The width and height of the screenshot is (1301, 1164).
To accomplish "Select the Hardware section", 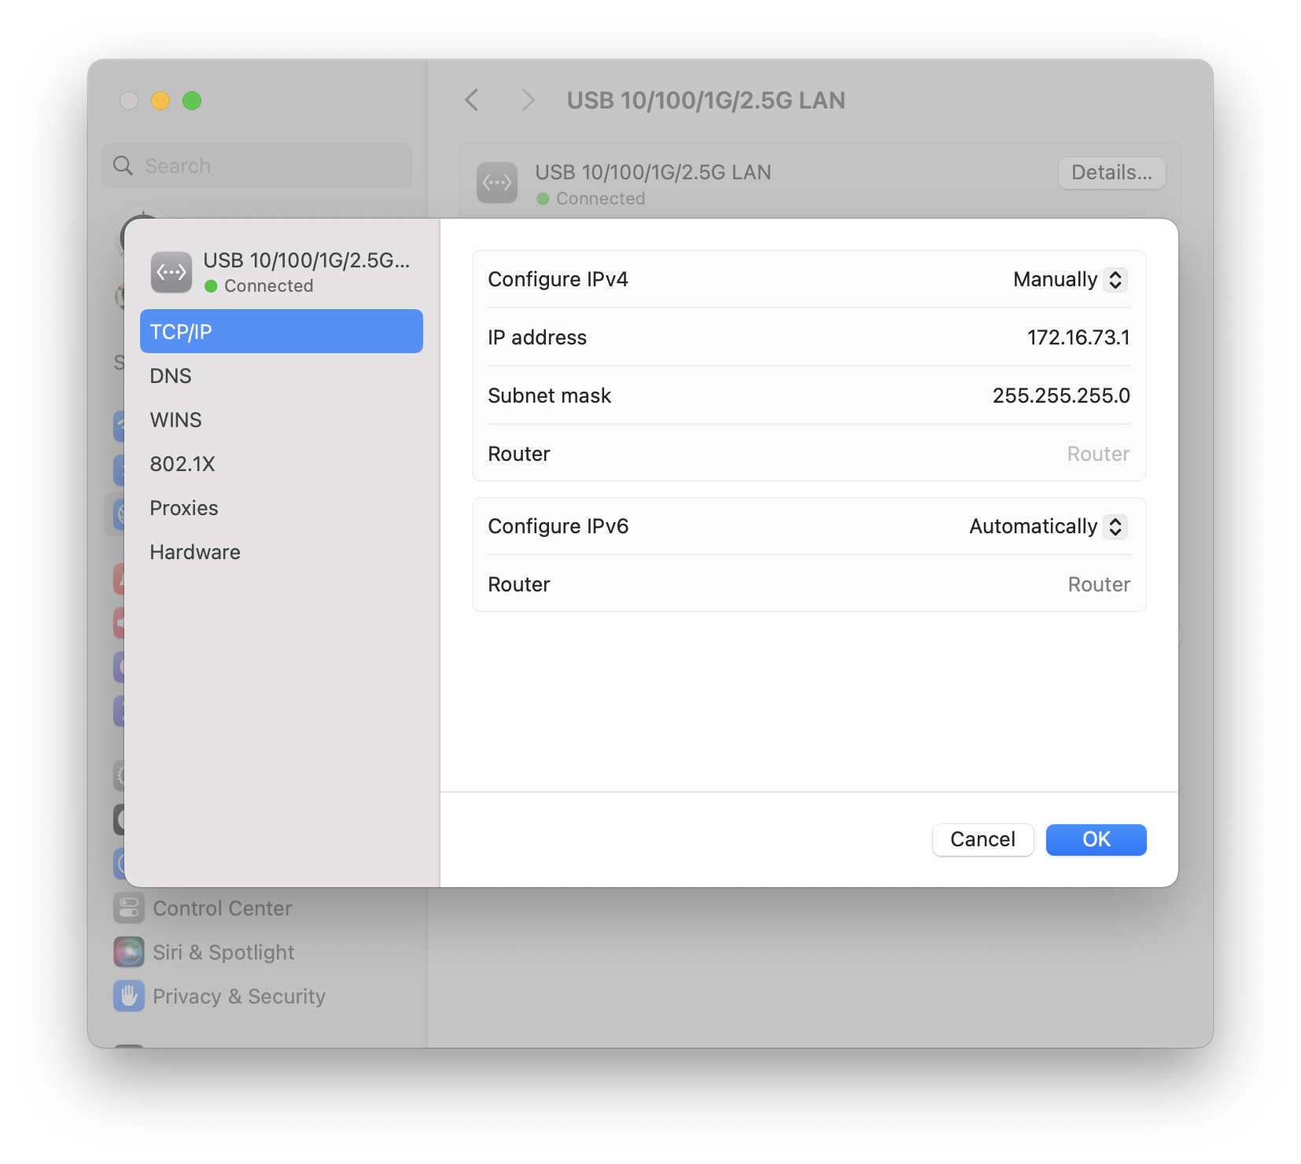I will (194, 551).
